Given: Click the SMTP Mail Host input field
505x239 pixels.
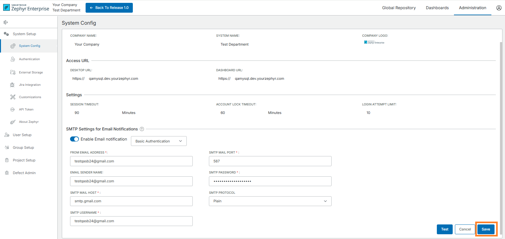Looking at the screenshot, I should [x=131, y=201].
